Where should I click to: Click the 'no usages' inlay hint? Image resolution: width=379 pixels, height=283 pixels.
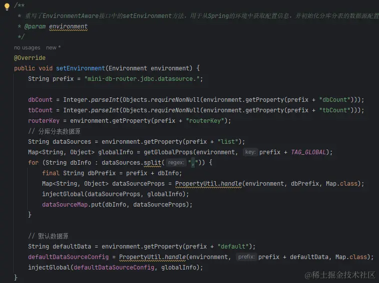tap(27, 48)
